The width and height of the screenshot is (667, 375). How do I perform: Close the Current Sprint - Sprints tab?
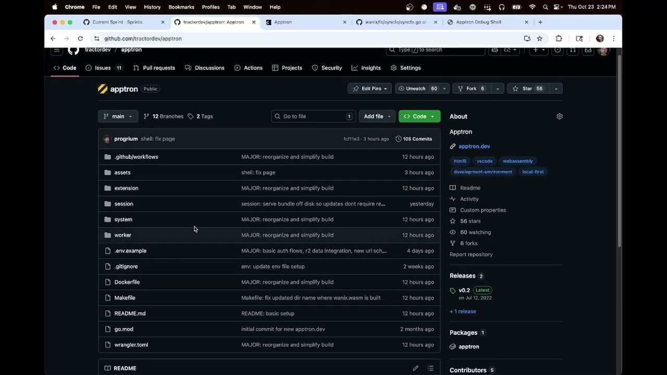pos(163,22)
